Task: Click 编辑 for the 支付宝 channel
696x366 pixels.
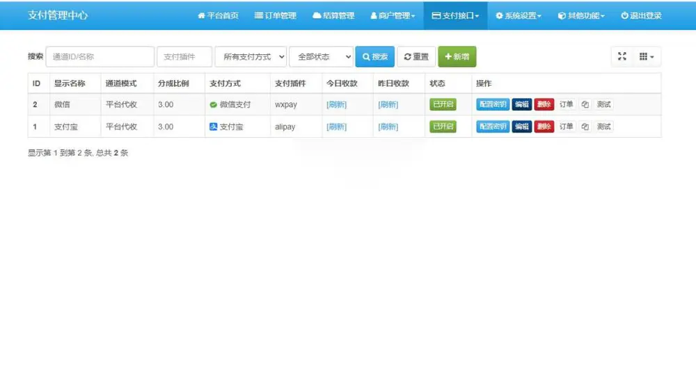Action: [x=521, y=127]
